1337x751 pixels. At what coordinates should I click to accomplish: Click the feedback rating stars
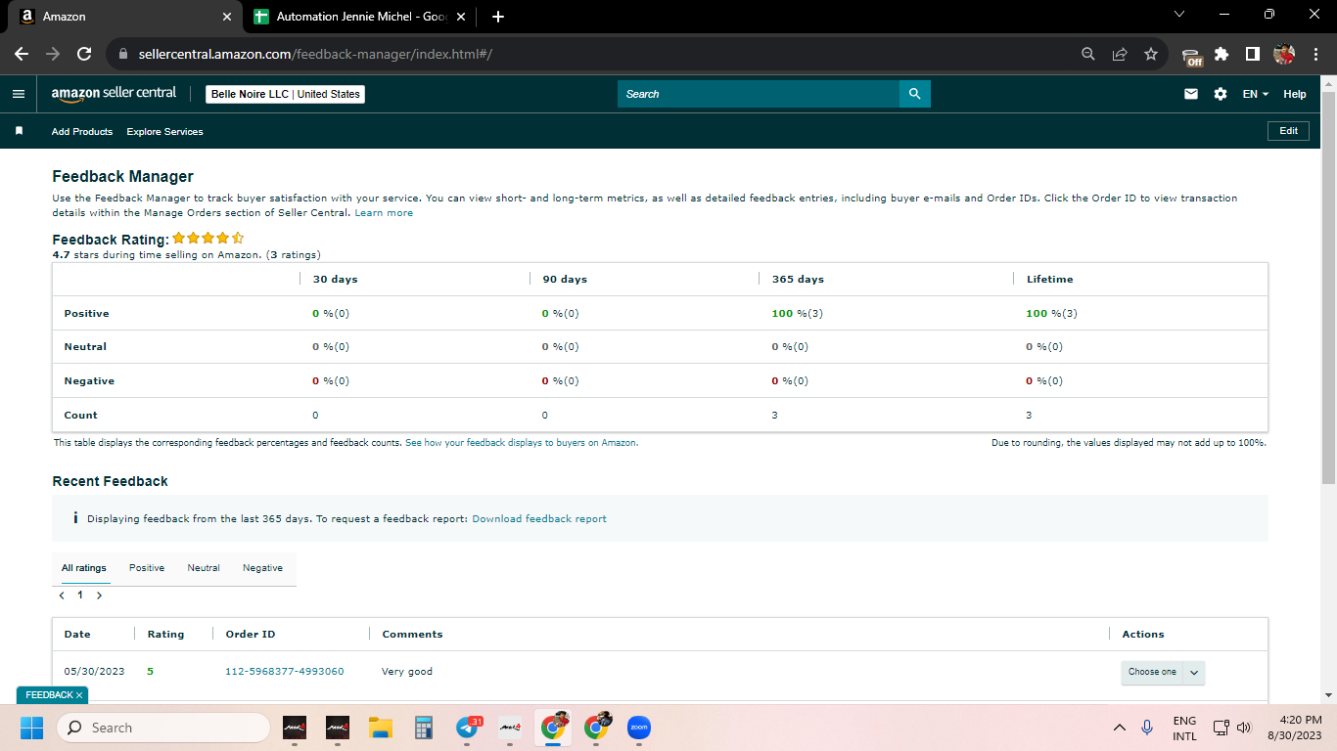pos(208,238)
